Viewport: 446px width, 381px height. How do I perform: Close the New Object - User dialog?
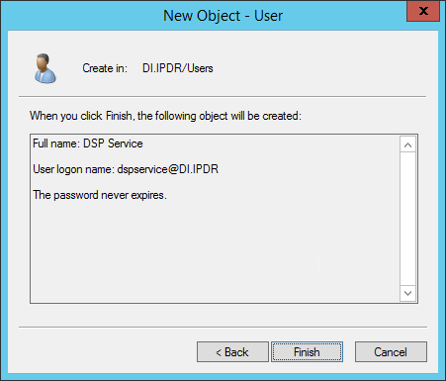(x=423, y=11)
